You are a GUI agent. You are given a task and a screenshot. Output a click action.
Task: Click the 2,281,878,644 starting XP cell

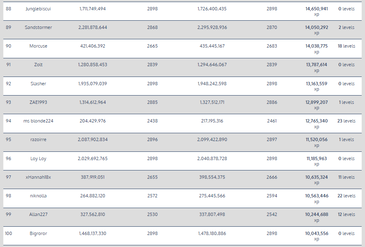(92, 27)
